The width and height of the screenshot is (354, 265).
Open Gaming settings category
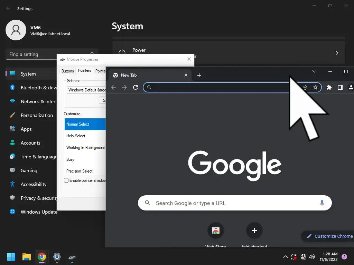pos(31,170)
